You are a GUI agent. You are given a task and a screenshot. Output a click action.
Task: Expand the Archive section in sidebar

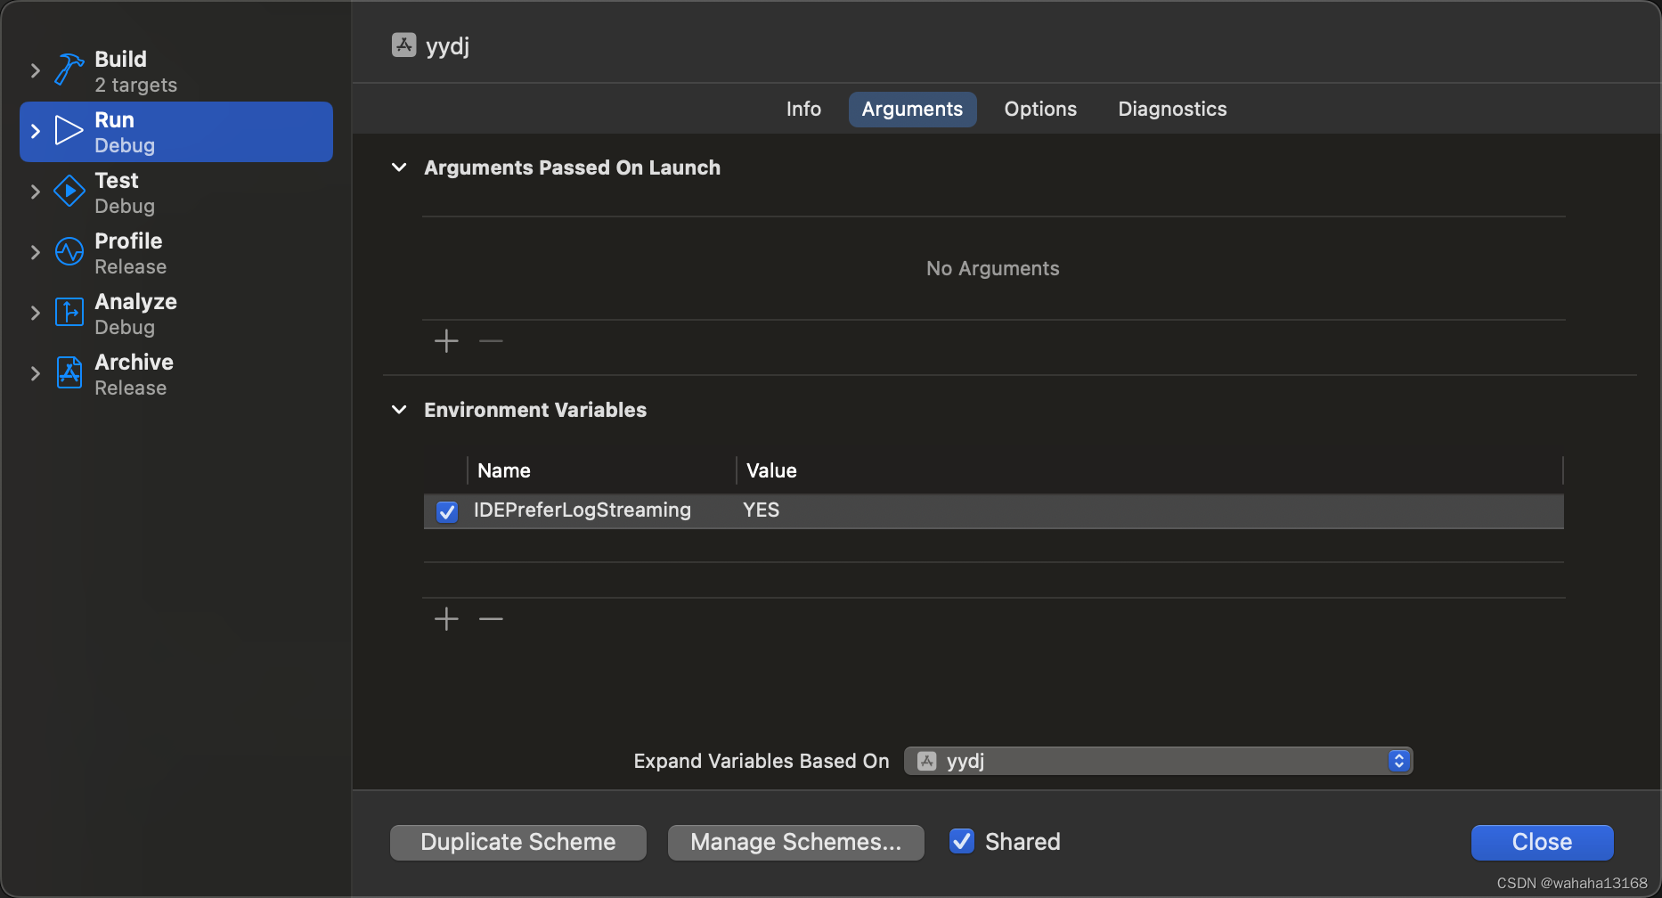point(35,372)
